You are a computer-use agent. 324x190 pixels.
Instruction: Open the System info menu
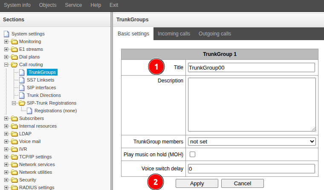pos(17,5)
